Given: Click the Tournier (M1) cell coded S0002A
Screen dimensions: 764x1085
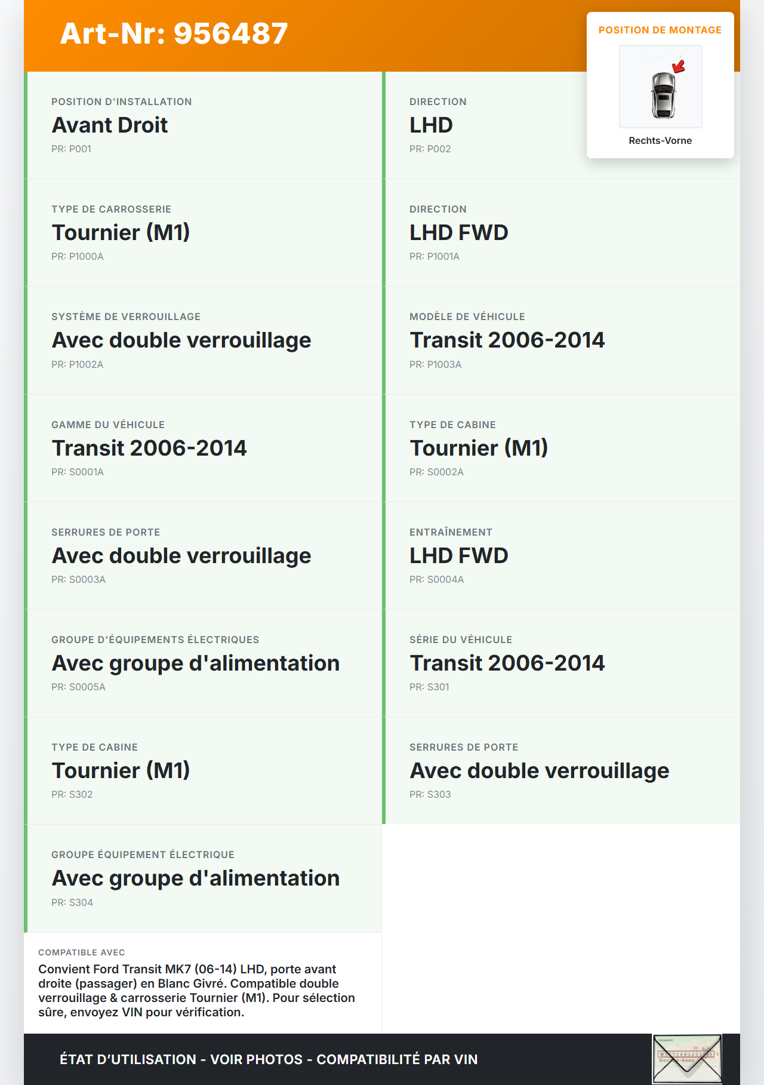Looking at the screenshot, I should (x=479, y=448).
